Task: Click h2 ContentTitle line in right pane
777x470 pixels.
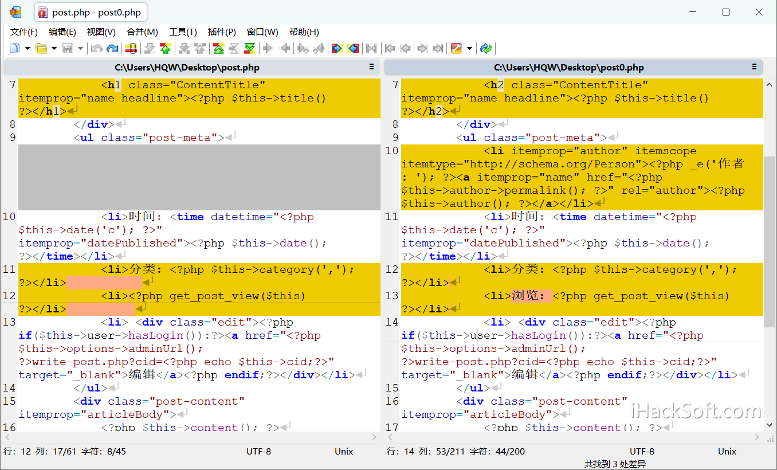Action: tap(582, 98)
